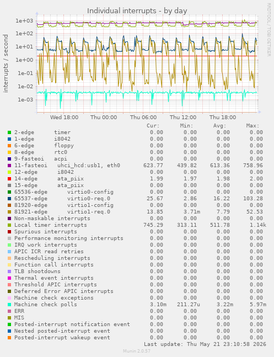
Task: Click the '1e+00' y-axis label
Action: (x=24, y=60)
